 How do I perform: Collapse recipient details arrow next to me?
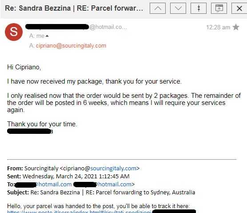click(47, 36)
